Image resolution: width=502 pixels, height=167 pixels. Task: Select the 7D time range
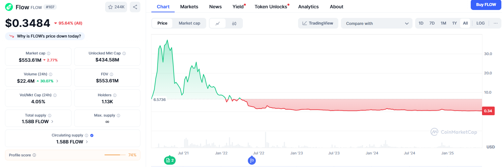[432, 23]
